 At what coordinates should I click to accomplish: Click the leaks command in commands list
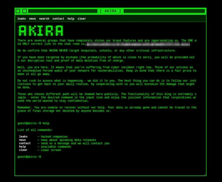coord(23,137)
